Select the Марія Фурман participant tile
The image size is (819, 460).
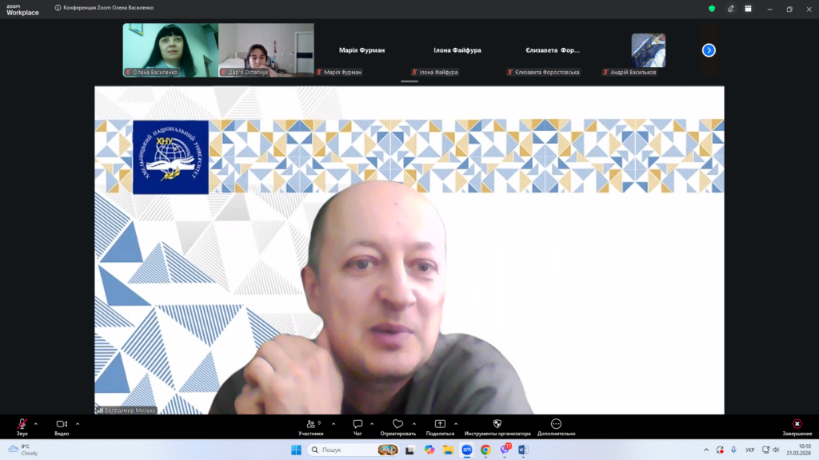tap(361, 50)
